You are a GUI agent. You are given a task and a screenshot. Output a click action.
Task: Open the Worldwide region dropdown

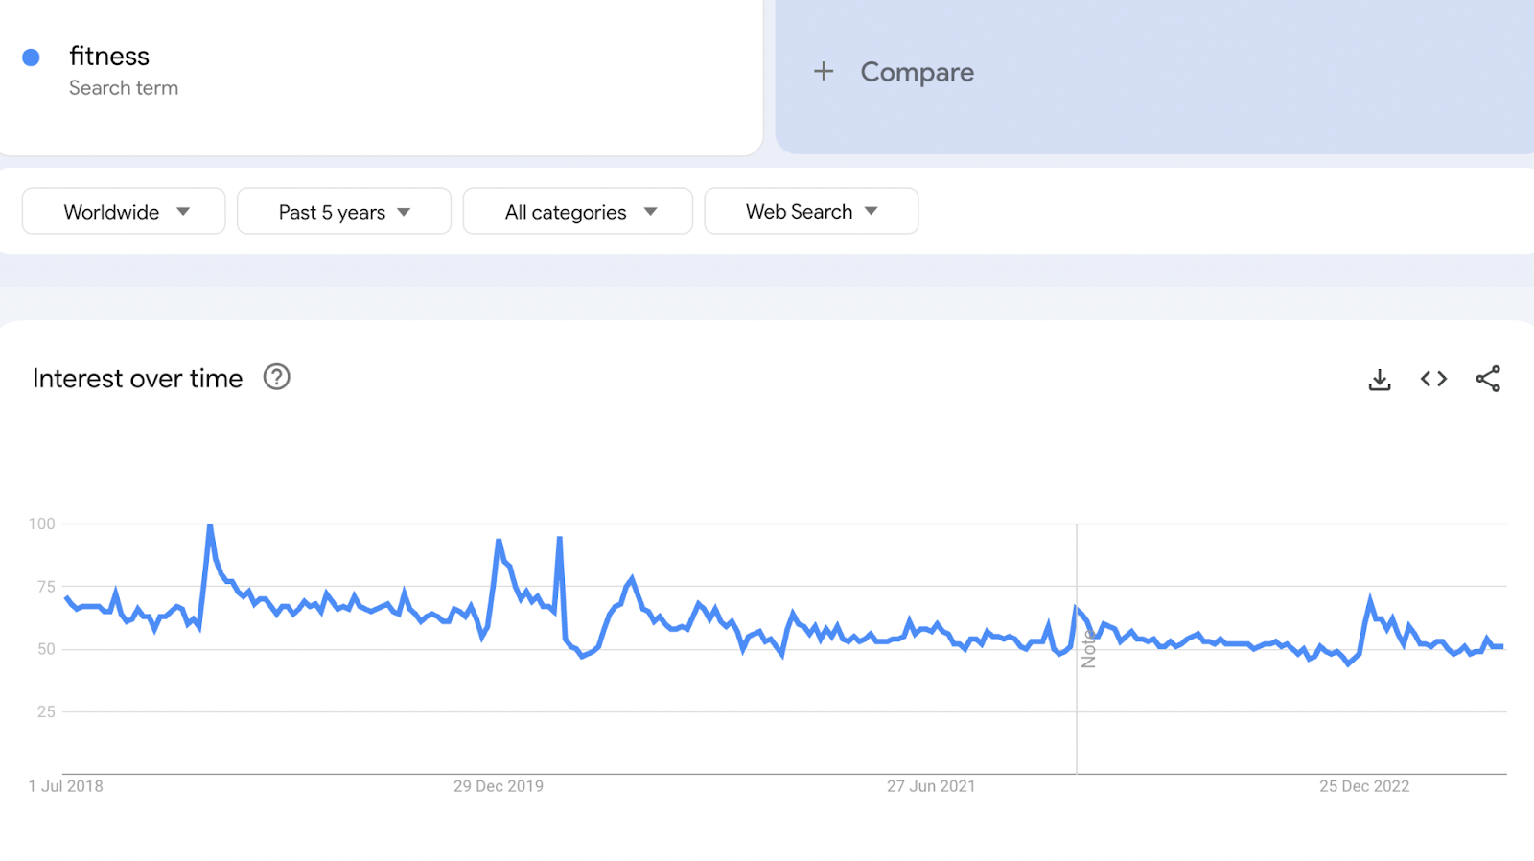click(x=124, y=212)
